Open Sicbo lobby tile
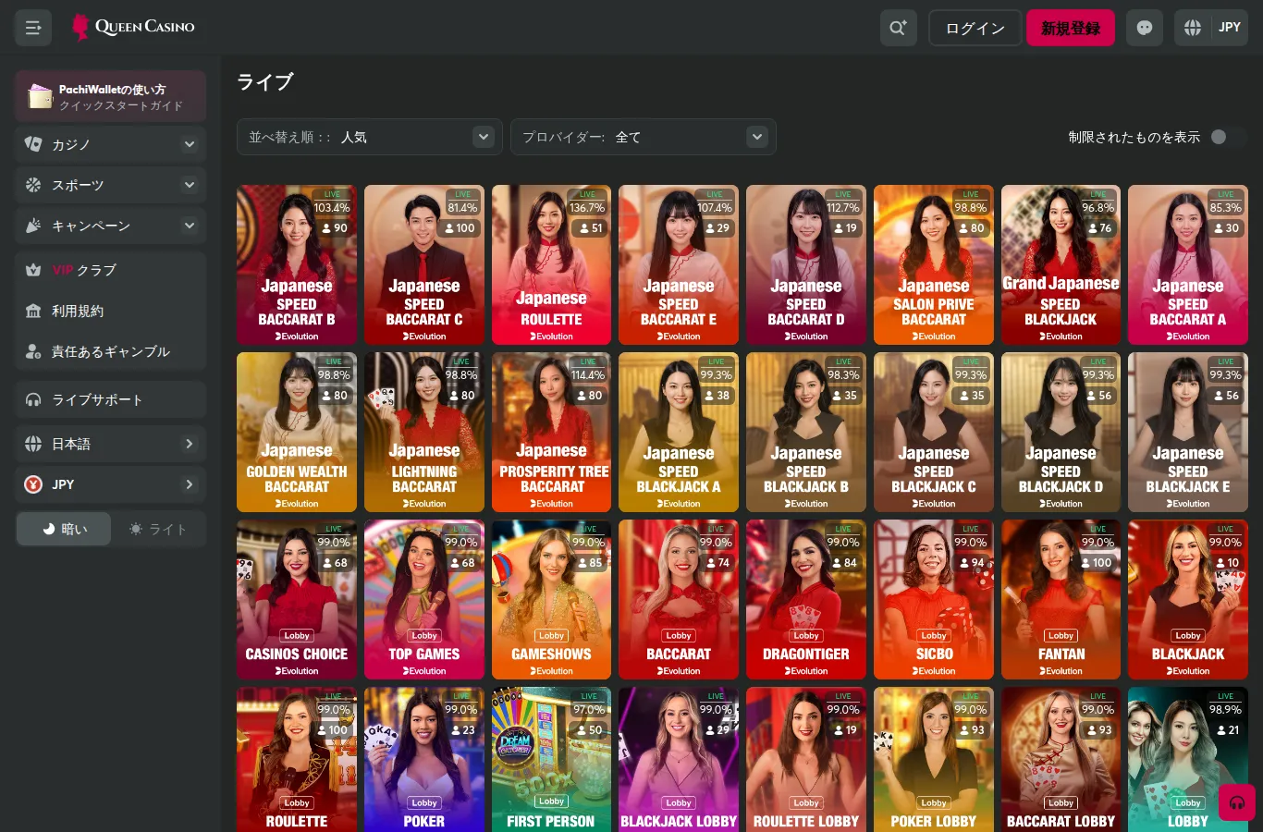 point(934,599)
